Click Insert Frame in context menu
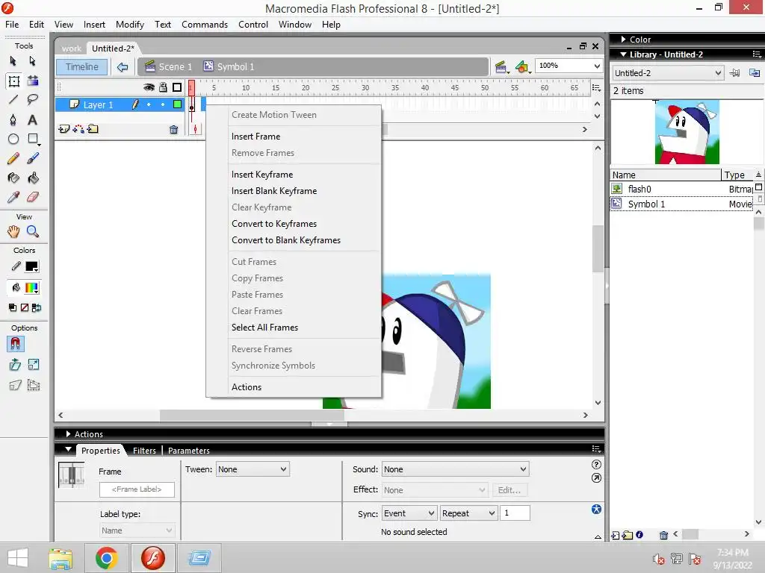This screenshot has height=573, width=765. click(255, 137)
